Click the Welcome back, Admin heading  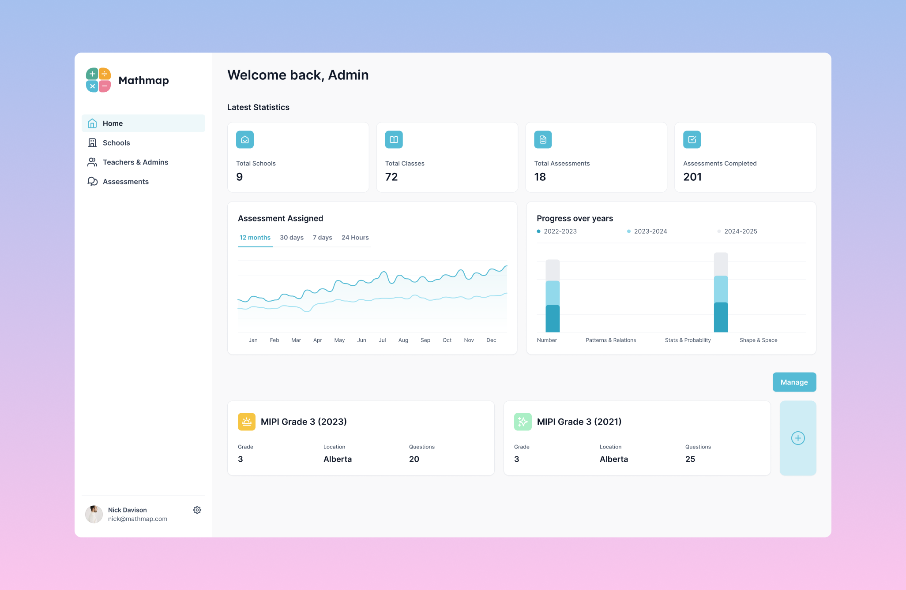pyautogui.click(x=298, y=75)
